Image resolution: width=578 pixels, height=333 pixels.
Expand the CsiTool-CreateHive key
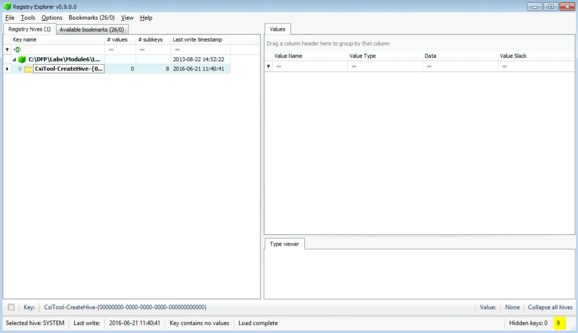(21, 69)
